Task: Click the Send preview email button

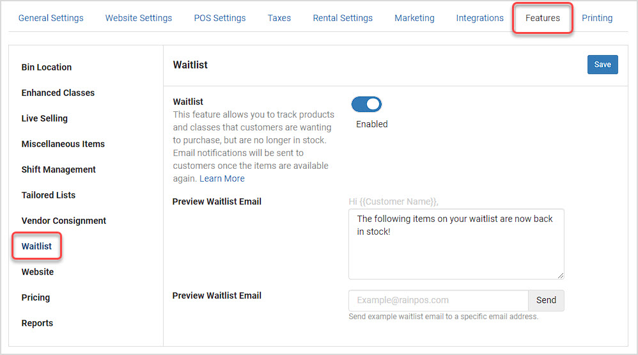Action: [x=546, y=300]
